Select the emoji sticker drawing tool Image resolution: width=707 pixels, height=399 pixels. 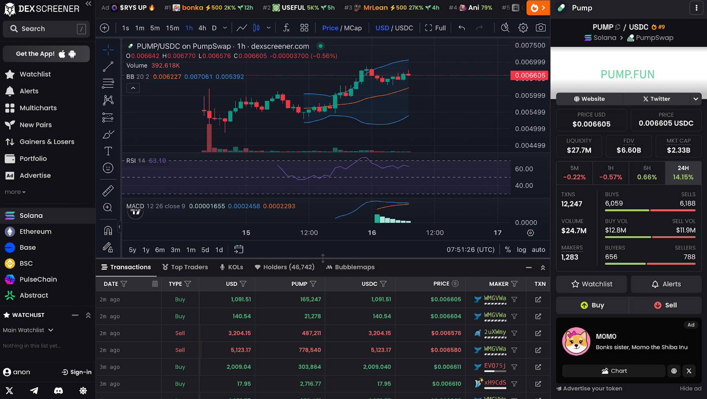point(108,168)
